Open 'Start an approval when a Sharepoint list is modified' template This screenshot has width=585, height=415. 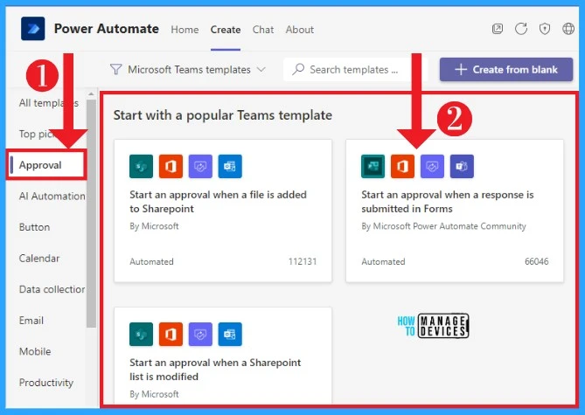(x=223, y=356)
